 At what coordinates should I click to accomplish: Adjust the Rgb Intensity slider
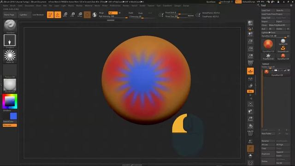tap(113, 17)
